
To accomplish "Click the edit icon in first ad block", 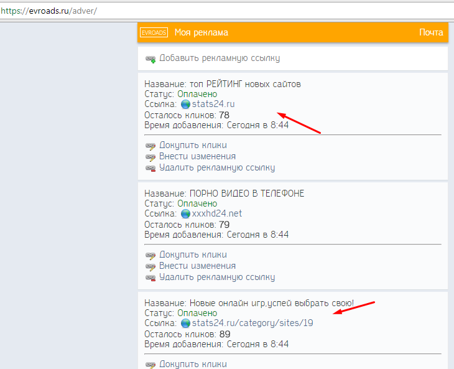I will tap(151, 157).
